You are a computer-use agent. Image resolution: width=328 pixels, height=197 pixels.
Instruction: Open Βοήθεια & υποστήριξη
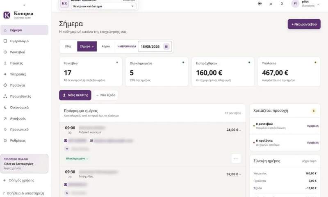pos(23,193)
